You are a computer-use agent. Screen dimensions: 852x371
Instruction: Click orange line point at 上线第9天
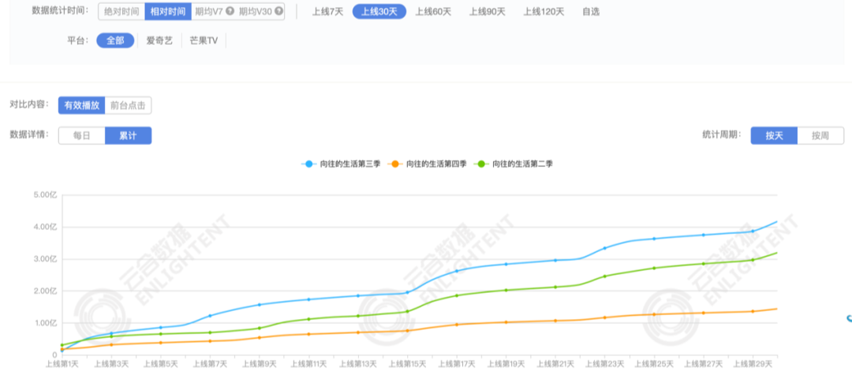click(x=260, y=337)
